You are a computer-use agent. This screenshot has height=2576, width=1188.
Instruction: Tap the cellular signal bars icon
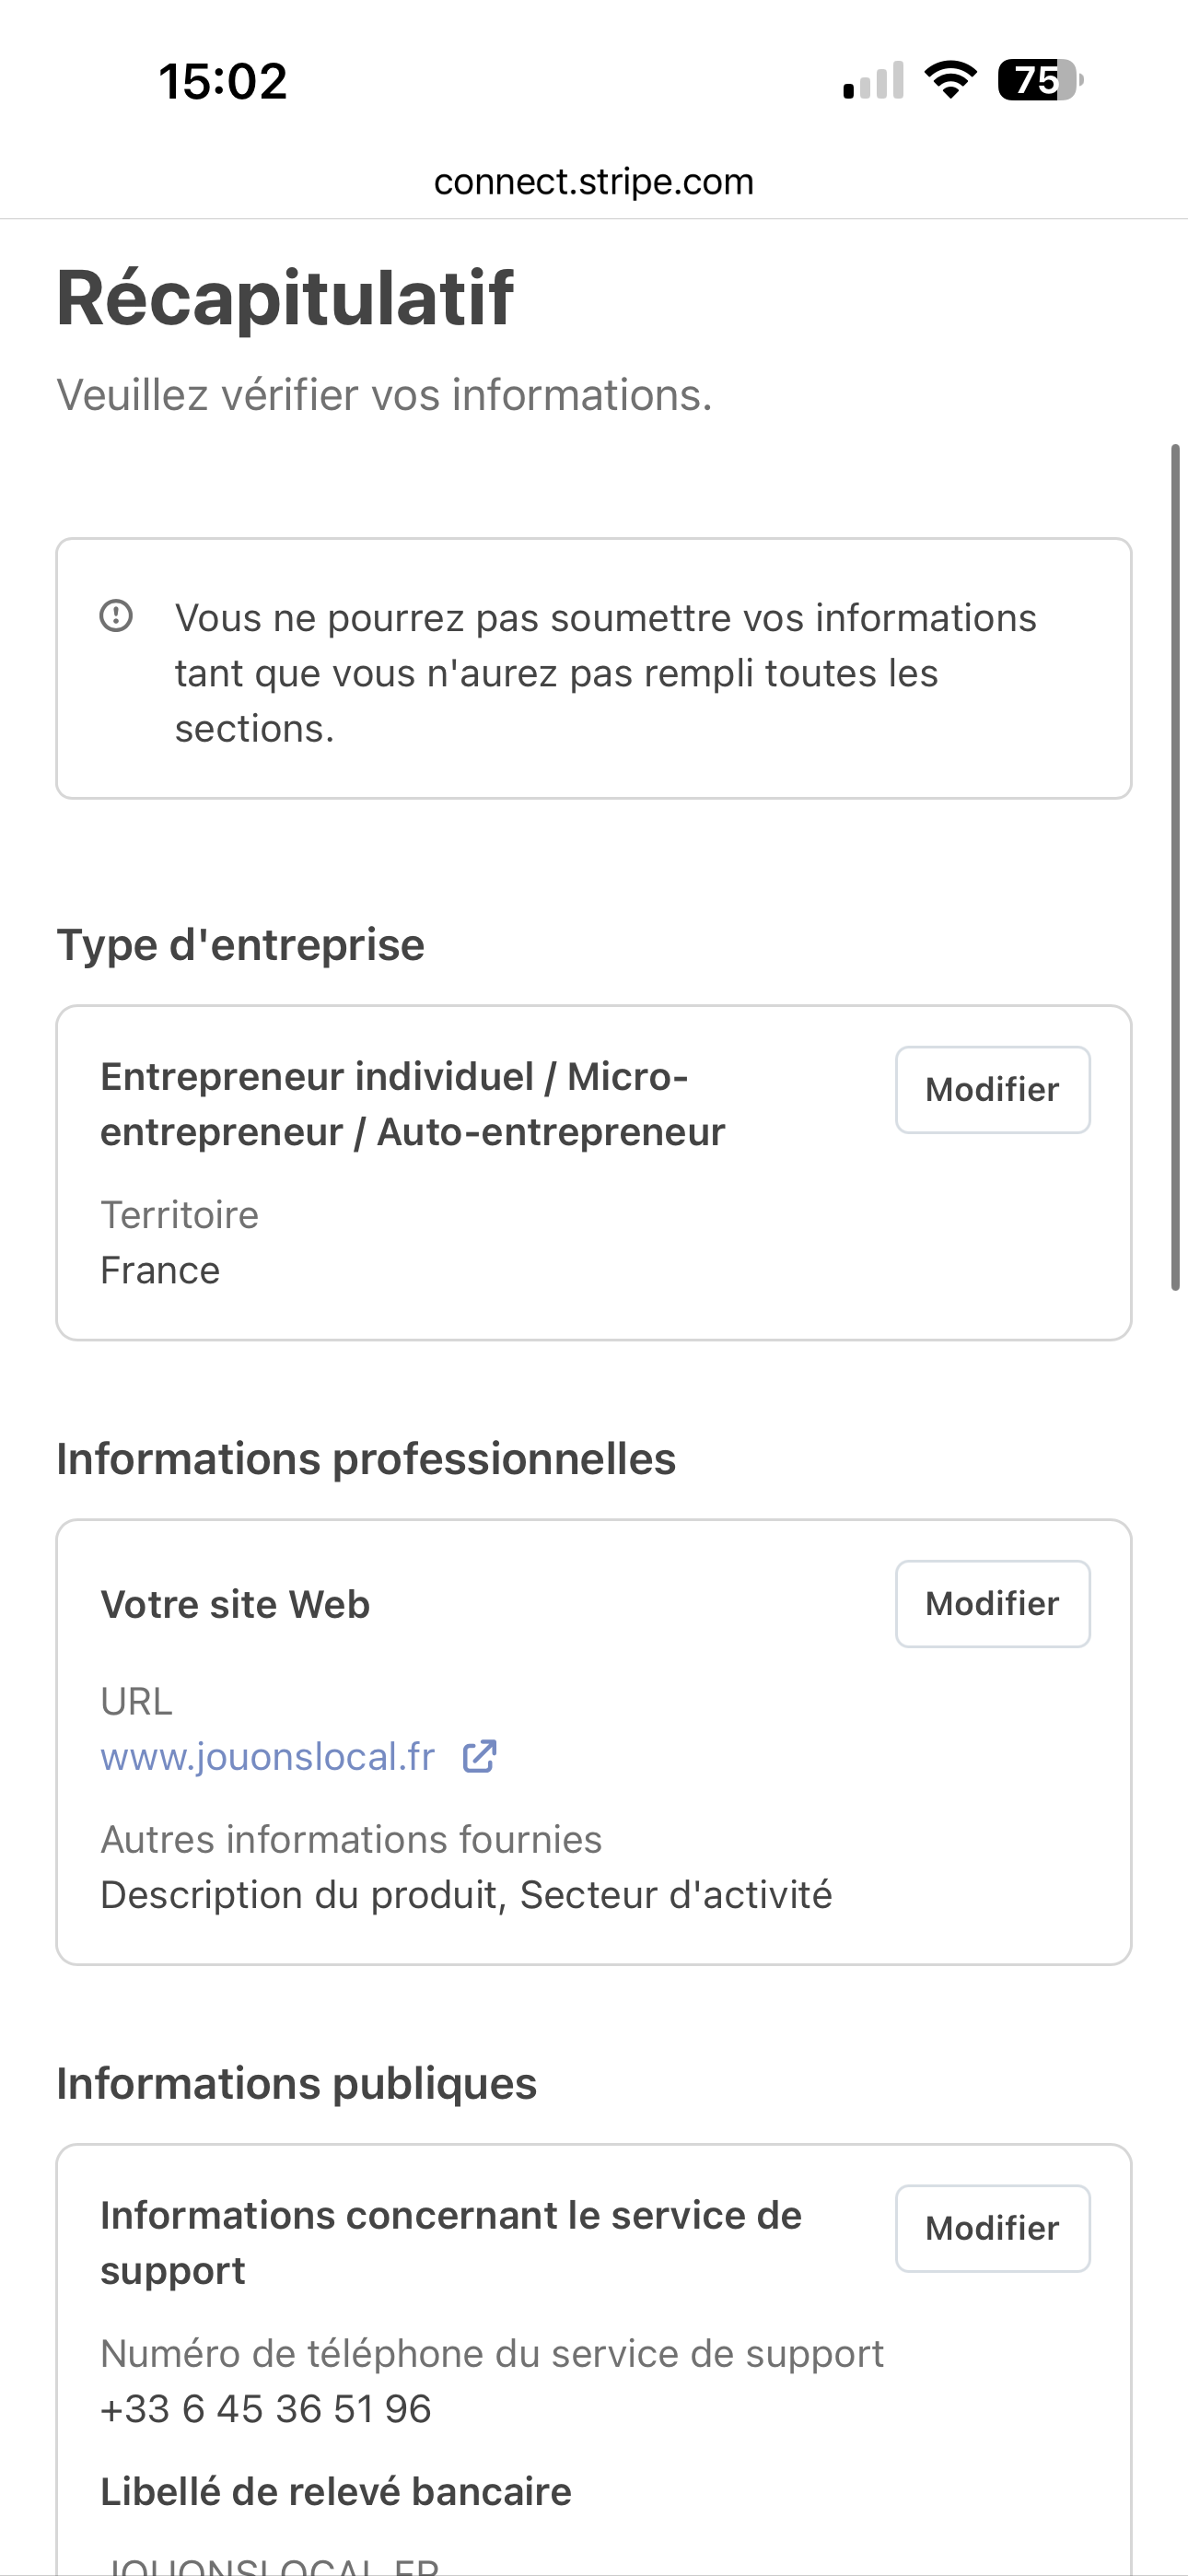pos(873,81)
